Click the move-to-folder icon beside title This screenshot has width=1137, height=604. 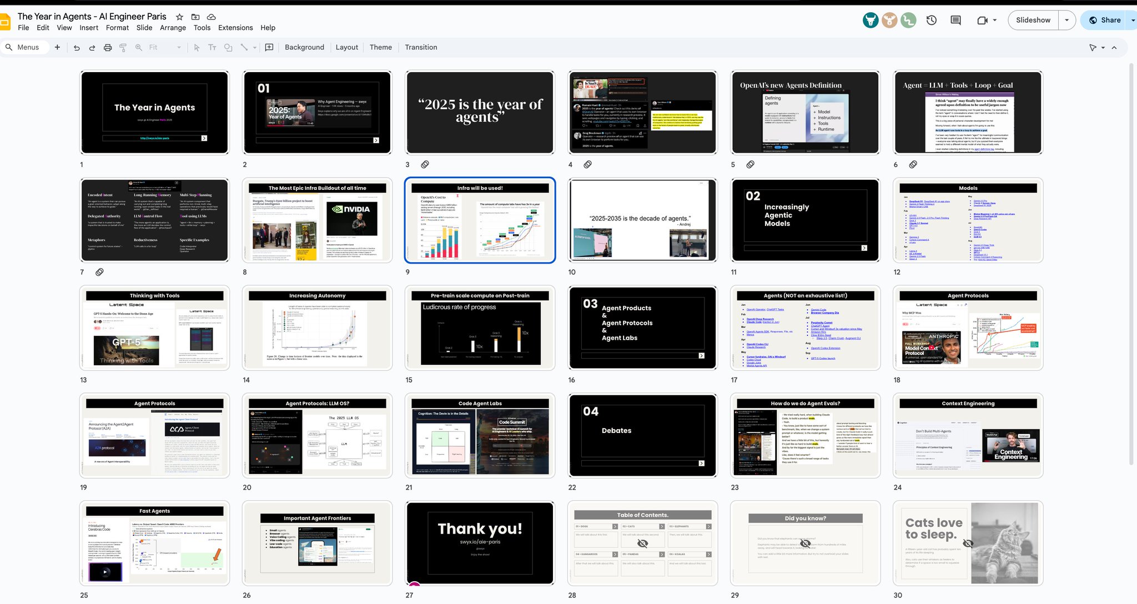point(195,17)
